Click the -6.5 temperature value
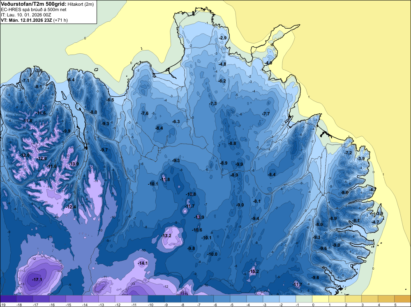Image resolution: width=411 pixels, height=307 pixels. tap(110, 100)
